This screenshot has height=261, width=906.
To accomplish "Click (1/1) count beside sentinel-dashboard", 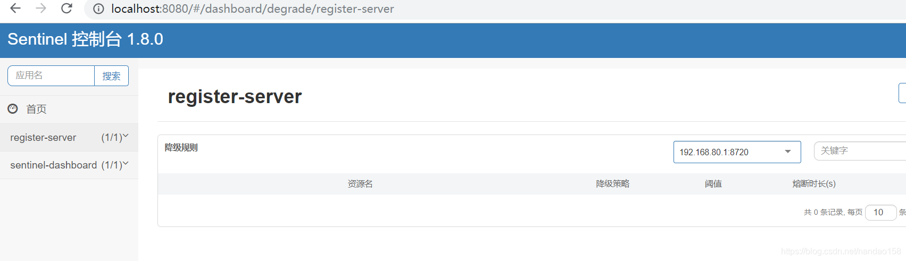I will click(112, 165).
